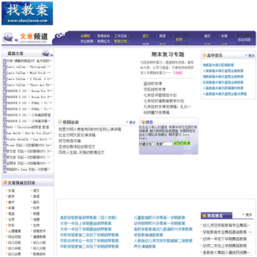Open the 篮球校本课 article link

tap(153, 84)
